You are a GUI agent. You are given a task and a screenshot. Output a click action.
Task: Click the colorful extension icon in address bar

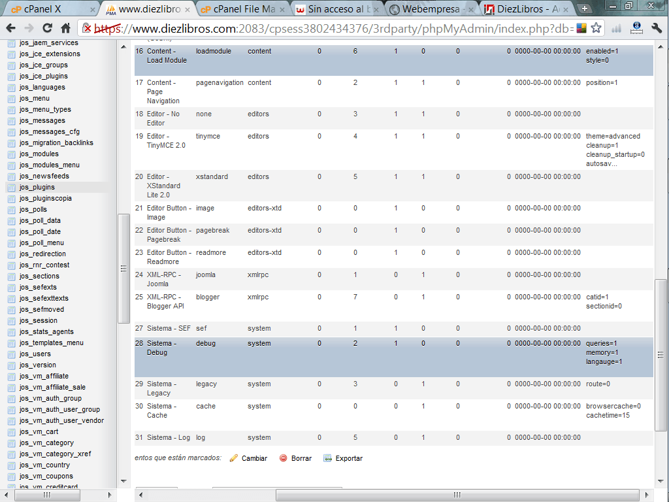click(581, 28)
